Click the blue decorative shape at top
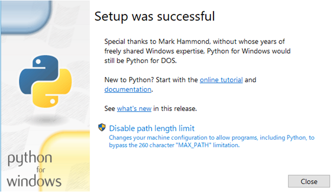The width and height of the screenshot is (335, 192). tap(25, 16)
